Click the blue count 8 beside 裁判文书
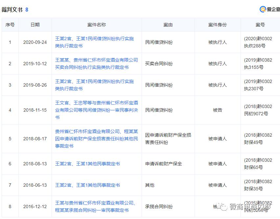The image size is (280, 219). click(x=27, y=10)
